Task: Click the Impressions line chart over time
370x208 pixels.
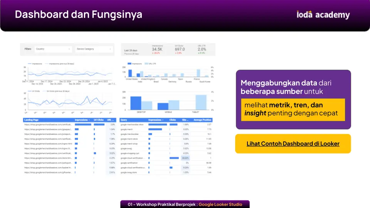Action: (x=67, y=74)
